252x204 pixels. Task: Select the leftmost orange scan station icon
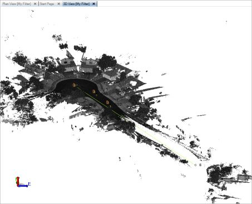pos(74,85)
